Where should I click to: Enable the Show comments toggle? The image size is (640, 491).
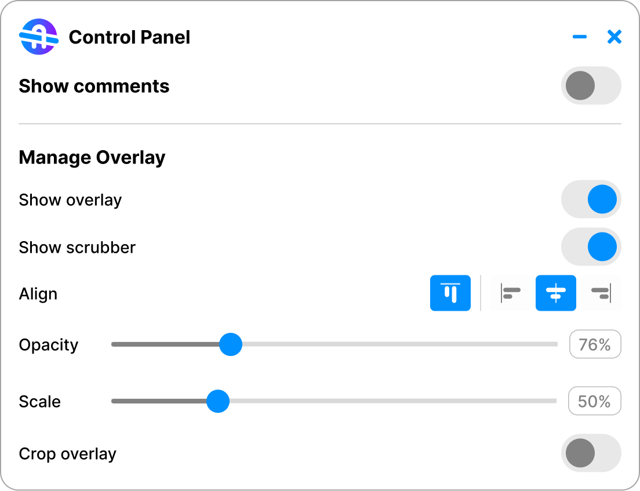coord(591,86)
